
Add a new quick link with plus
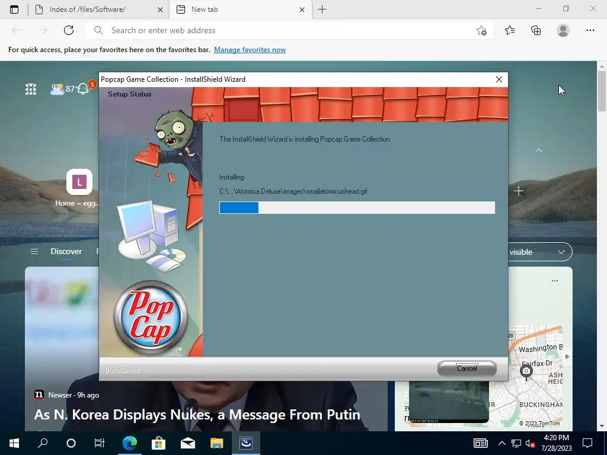click(x=519, y=191)
